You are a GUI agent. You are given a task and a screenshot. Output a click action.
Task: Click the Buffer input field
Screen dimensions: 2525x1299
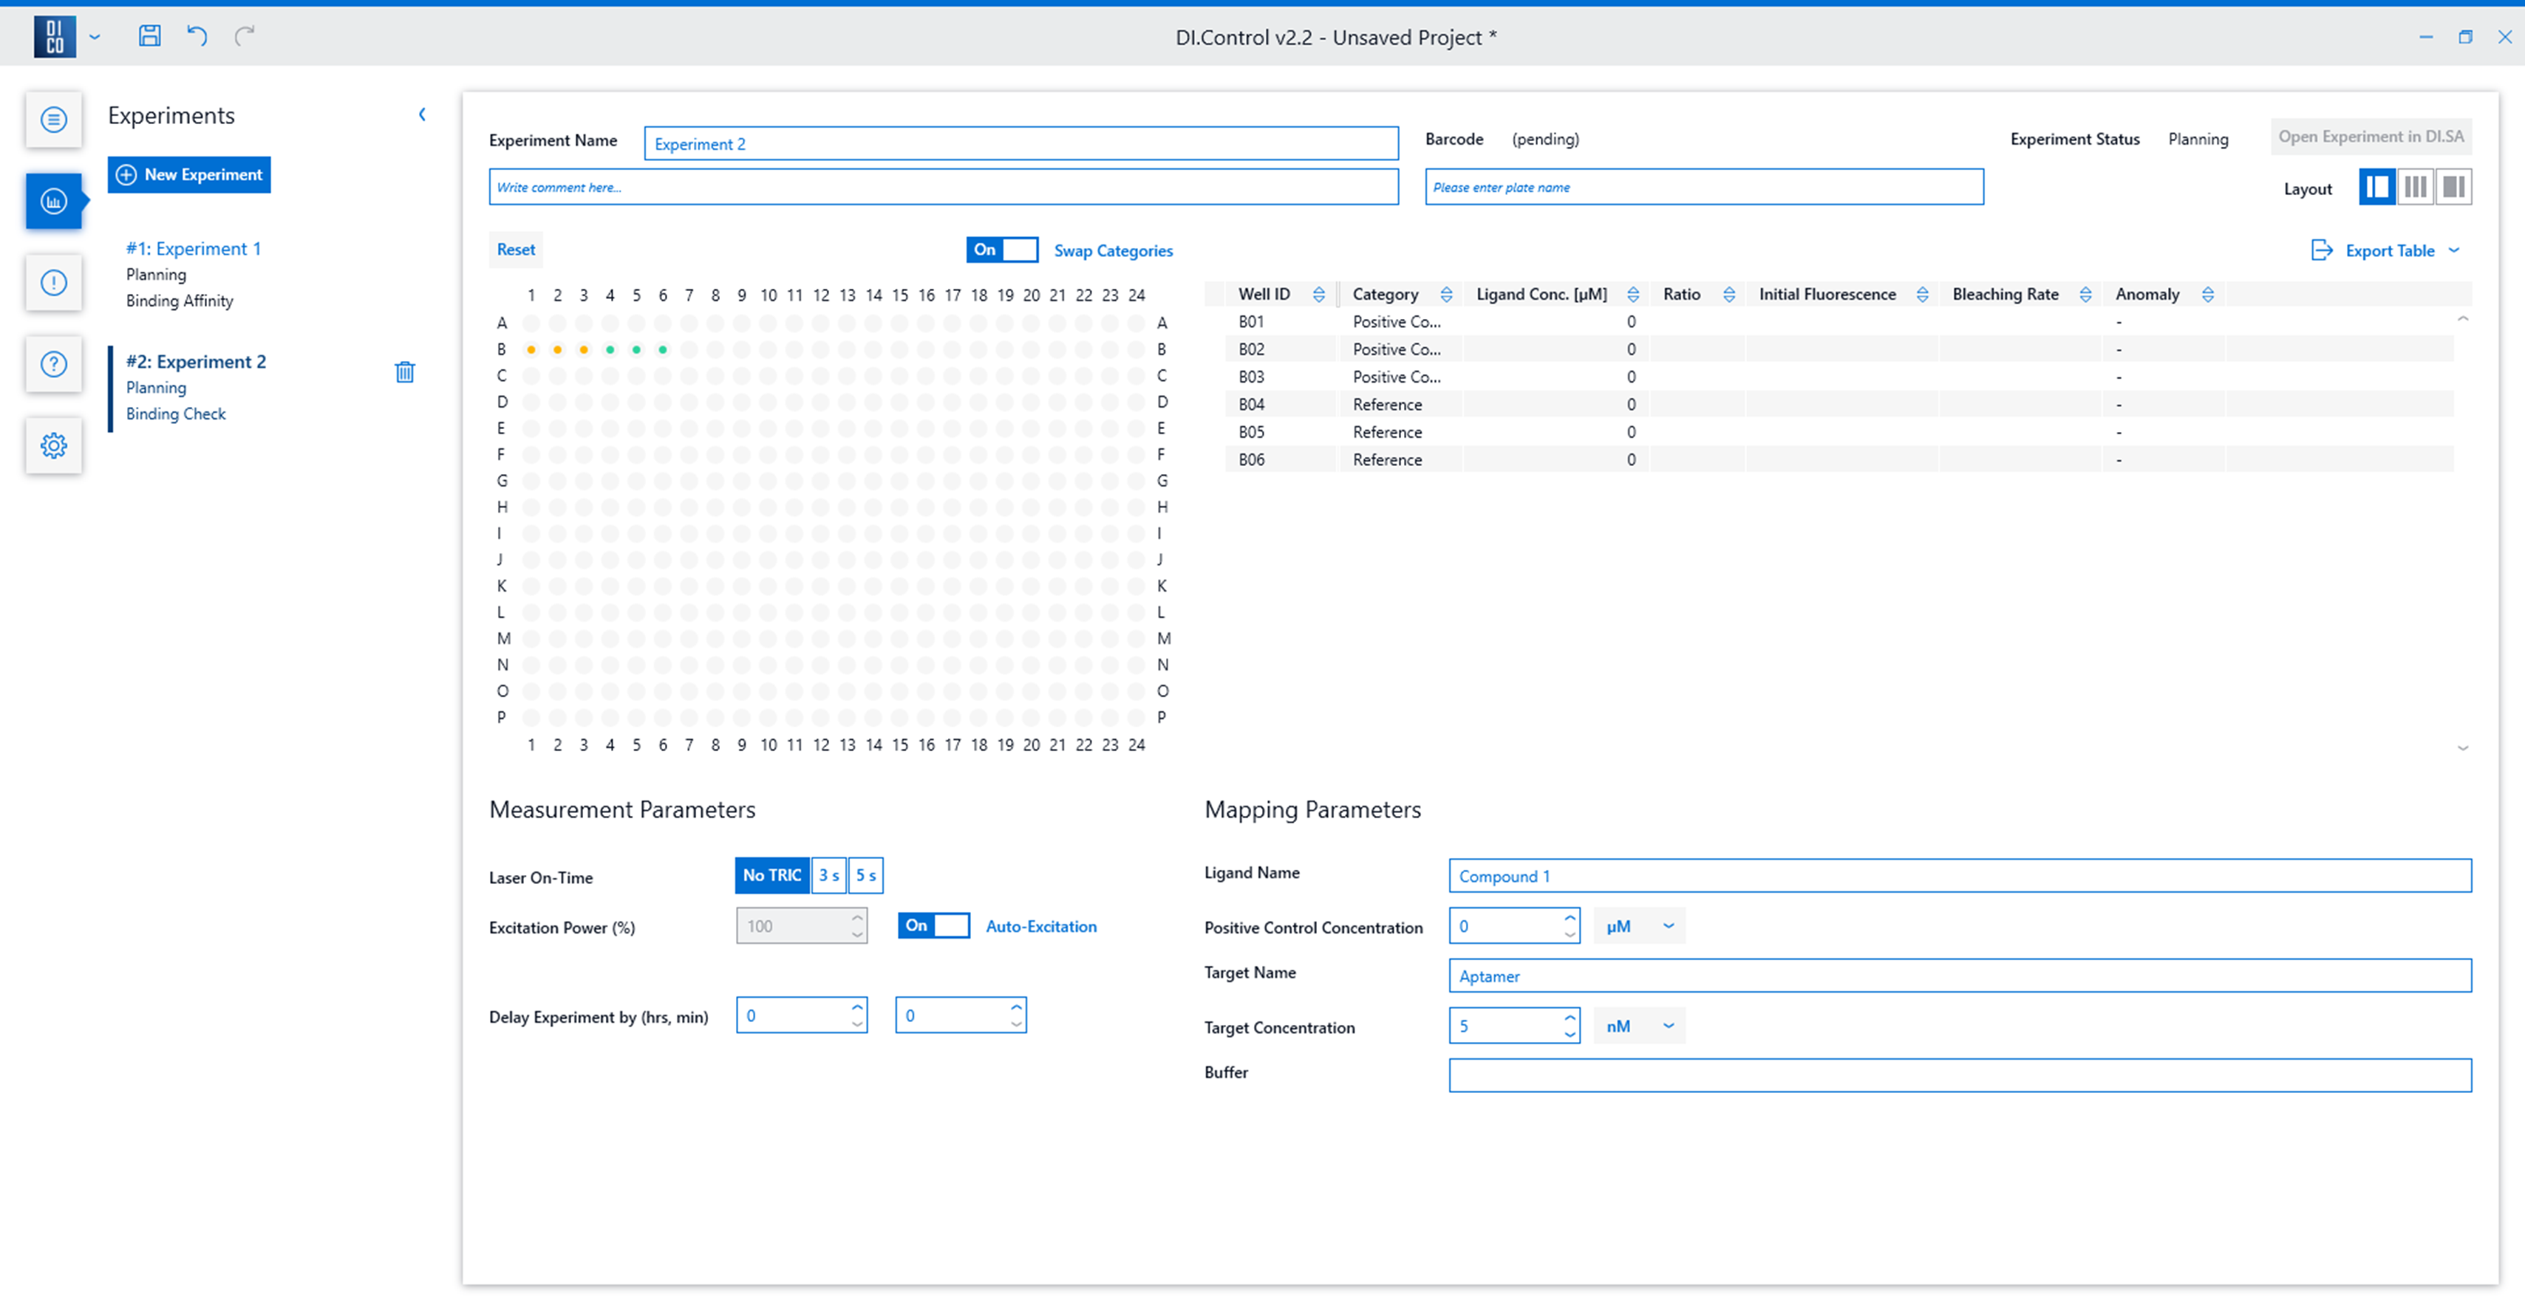pos(1960,1074)
